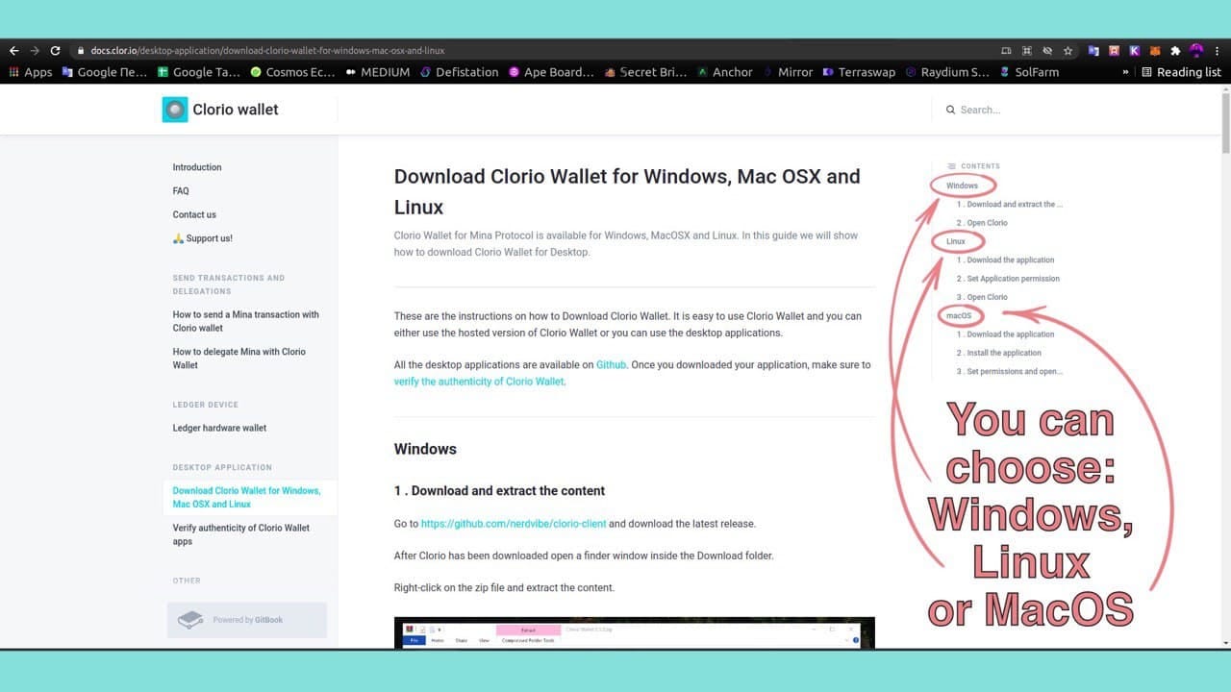
Task: Open the Reading list
Action: (1181, 72)
